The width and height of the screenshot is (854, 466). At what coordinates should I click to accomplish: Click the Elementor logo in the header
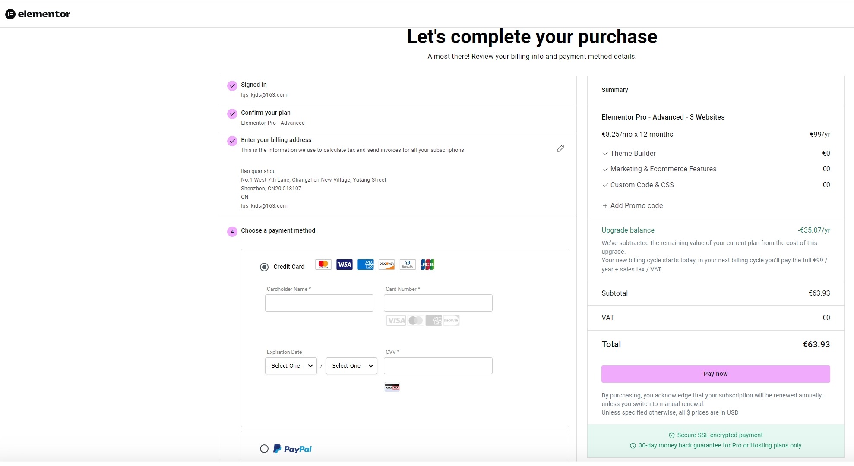(38, 14)
